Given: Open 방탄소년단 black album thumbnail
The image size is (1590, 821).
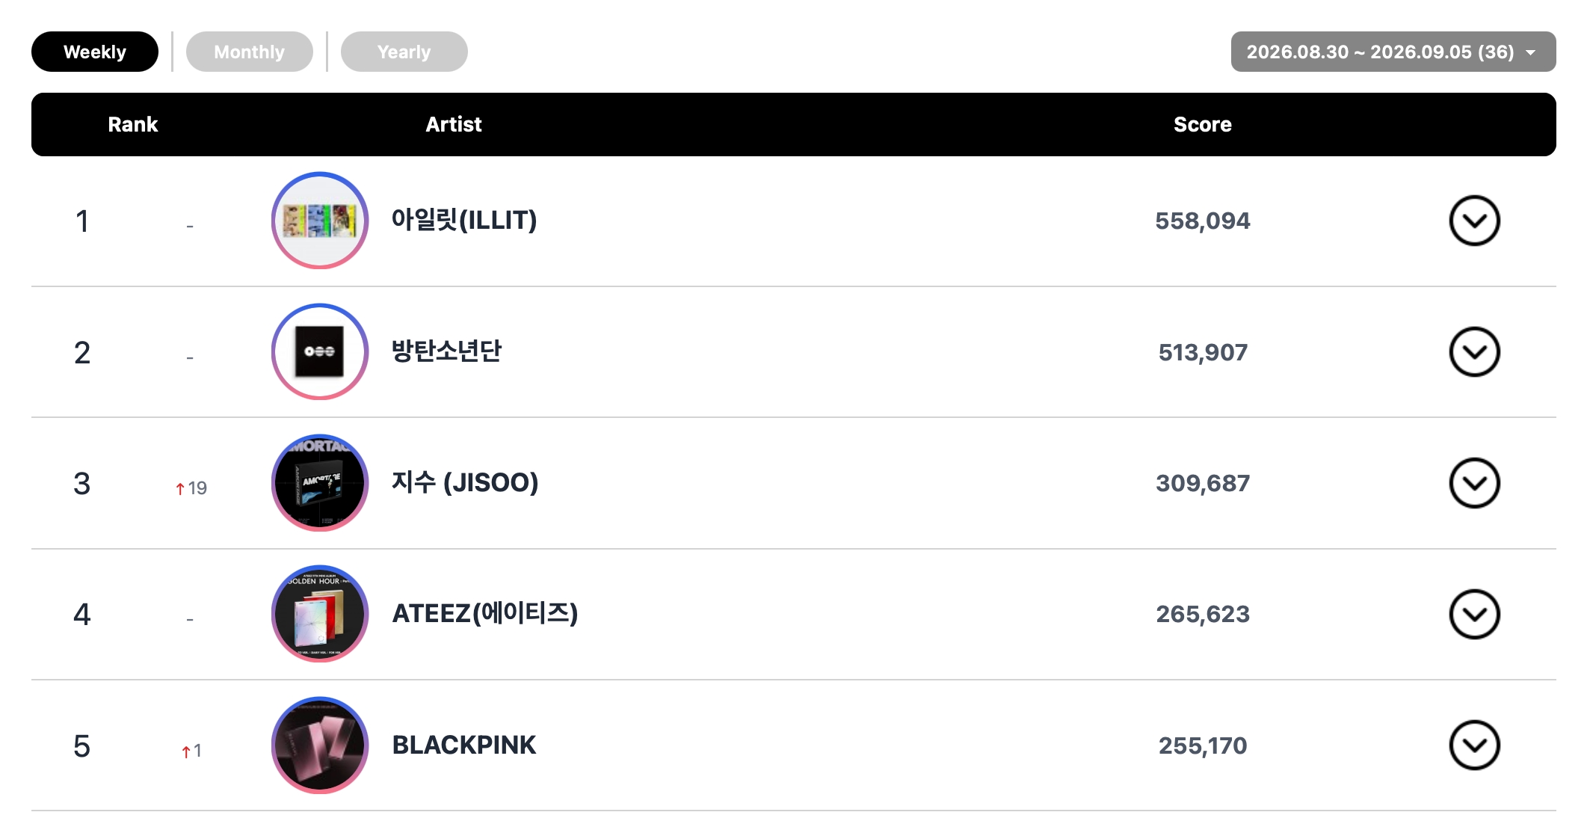Looking at the screenshot, I should (x=320, y=351).
